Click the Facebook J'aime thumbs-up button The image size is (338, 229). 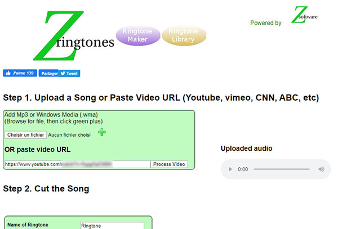[x=20, y=73]
